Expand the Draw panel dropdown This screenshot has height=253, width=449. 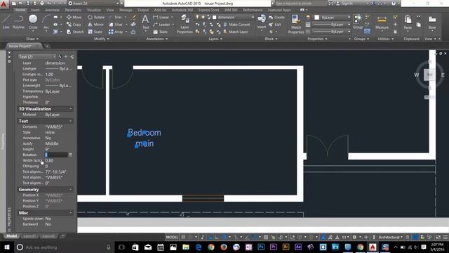pyautogui.click(x=32, y=39)
